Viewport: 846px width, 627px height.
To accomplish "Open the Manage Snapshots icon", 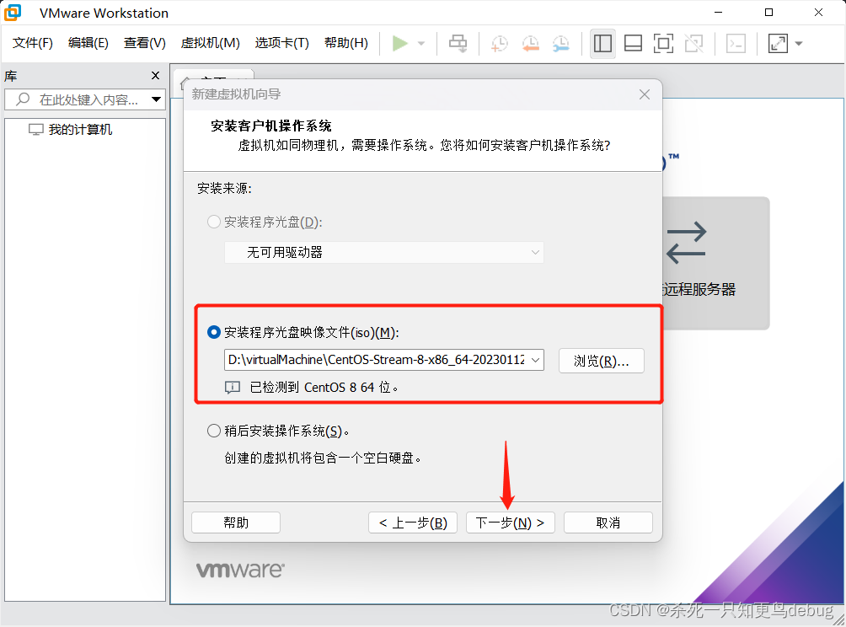I will click(560, 42).
